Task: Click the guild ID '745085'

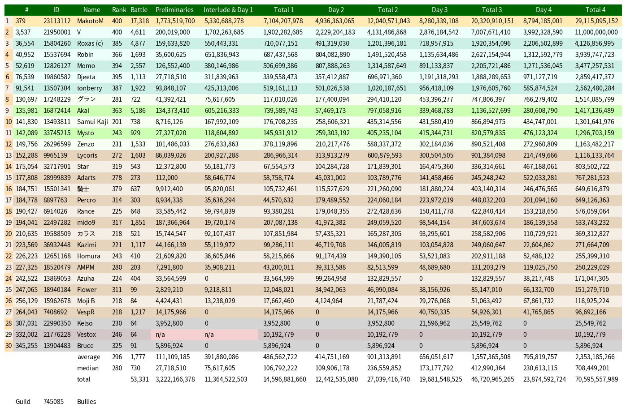Action: [x=53, y=402]
